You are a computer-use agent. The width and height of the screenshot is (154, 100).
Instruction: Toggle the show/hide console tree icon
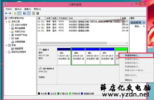(x=20, y=13)
